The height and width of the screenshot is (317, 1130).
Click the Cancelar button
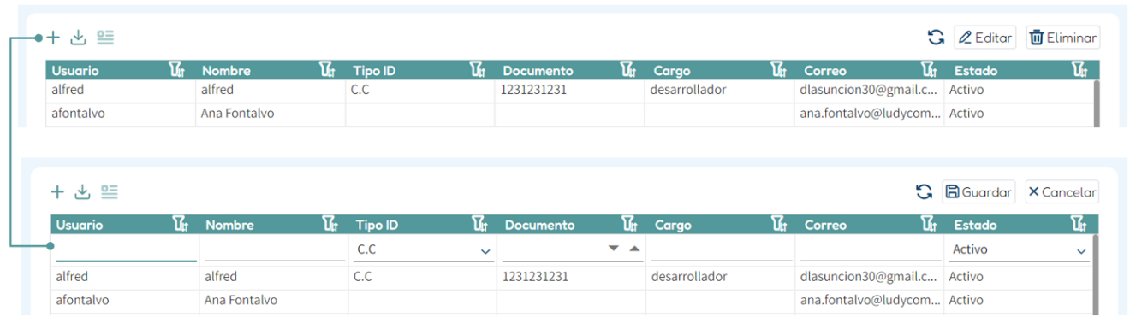pos(1062,192)
